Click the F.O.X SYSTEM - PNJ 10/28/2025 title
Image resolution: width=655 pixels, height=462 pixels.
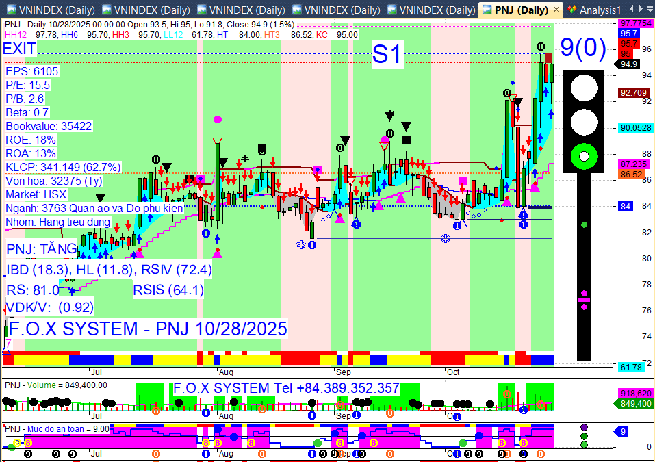point(148,329)
